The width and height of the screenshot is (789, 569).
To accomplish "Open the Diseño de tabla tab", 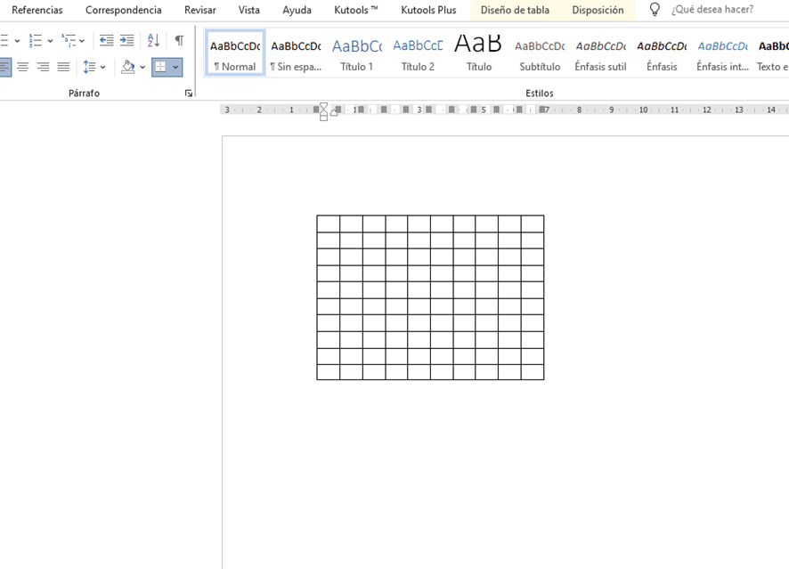I will pyautogui.click(x=515, y=11).
